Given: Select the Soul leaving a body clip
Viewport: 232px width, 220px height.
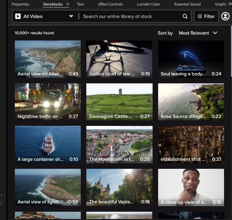Looking at the screenshot, I should 191,59.
